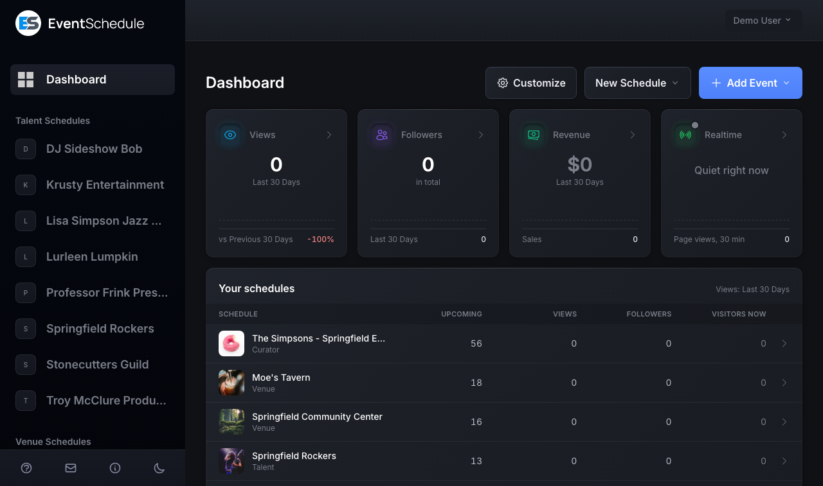Image resolution: width=823 pixels, height=486 pixels.
Task: Open Lurleen Lumpkin schedule
Action: pyautogui.click(x=93, y=257)
